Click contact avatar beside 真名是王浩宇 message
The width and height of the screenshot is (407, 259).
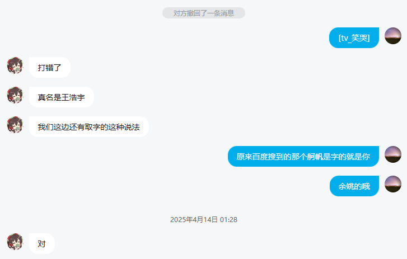(15, 95)
